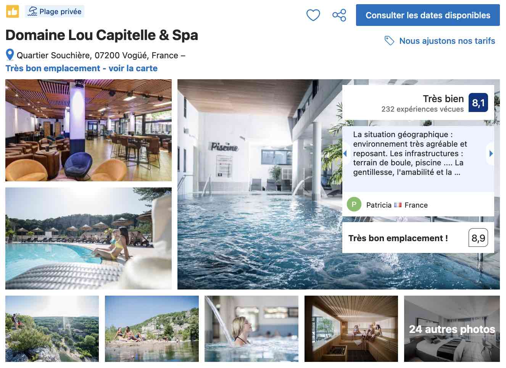Open the large indoor Piscine photo

pos(259,184)
